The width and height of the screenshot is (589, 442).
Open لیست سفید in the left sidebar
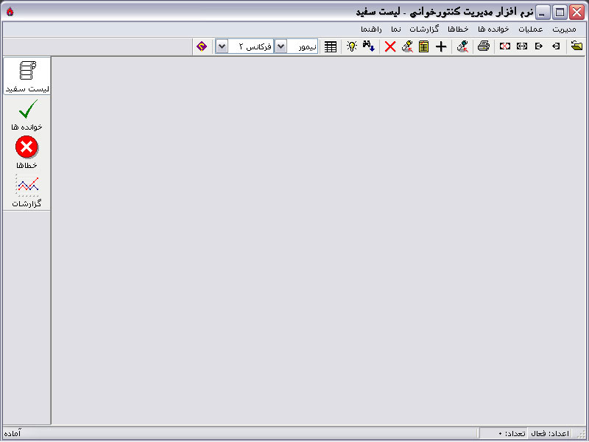(27, 76)
